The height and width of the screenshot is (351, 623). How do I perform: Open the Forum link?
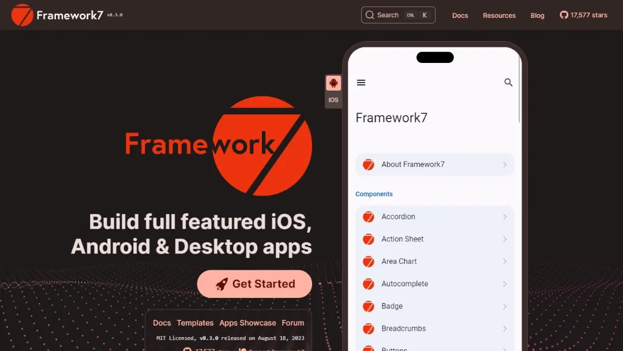tap(293, 323)
